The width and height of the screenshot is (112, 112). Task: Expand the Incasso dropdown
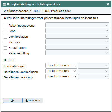coord(77,42)
